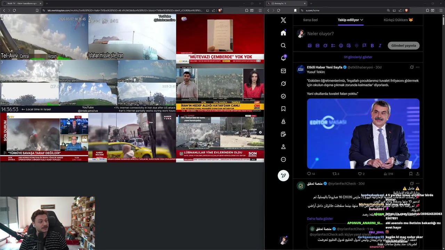The width and height of the screenshot is (445, 250).
Task: Open Brave Shields in Multi TV window
Action: pyautogui.click(x=220, y=10)
